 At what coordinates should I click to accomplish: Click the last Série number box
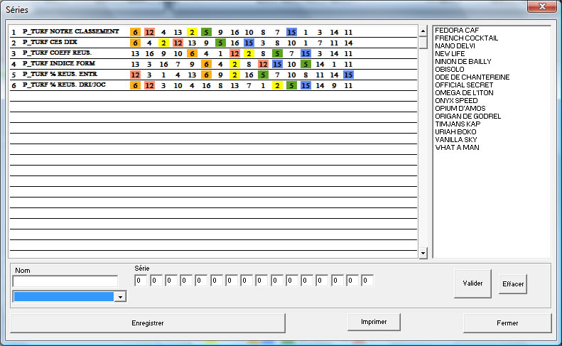367,281
